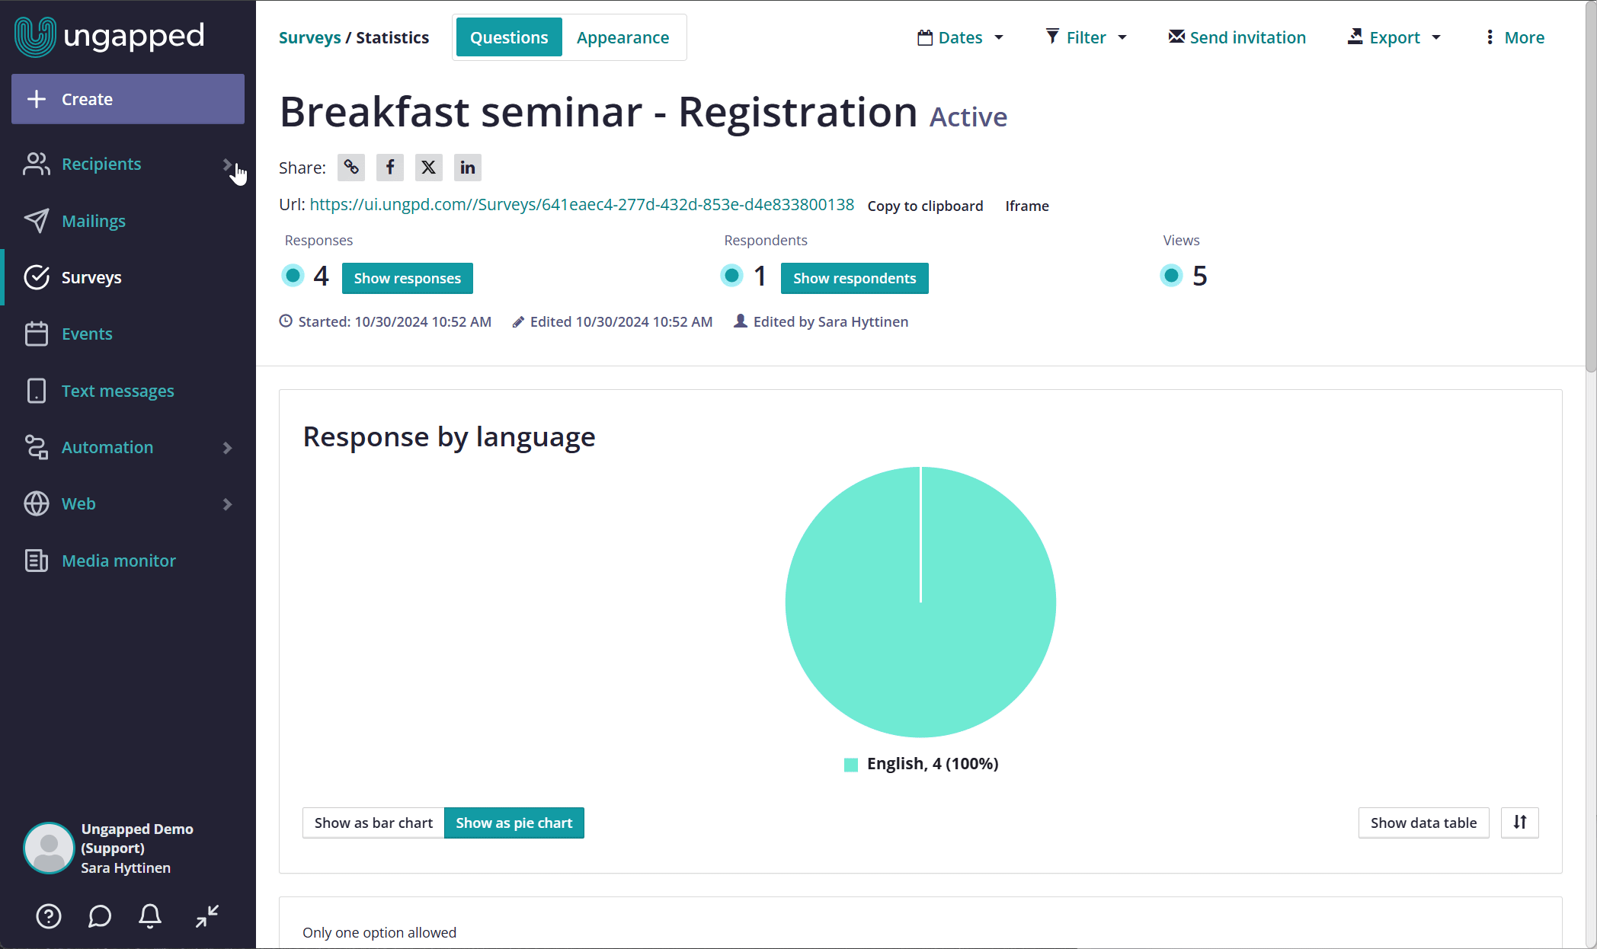1597x949 pixels.
Task: Click the sort order arrows button
Action: 1520,823
